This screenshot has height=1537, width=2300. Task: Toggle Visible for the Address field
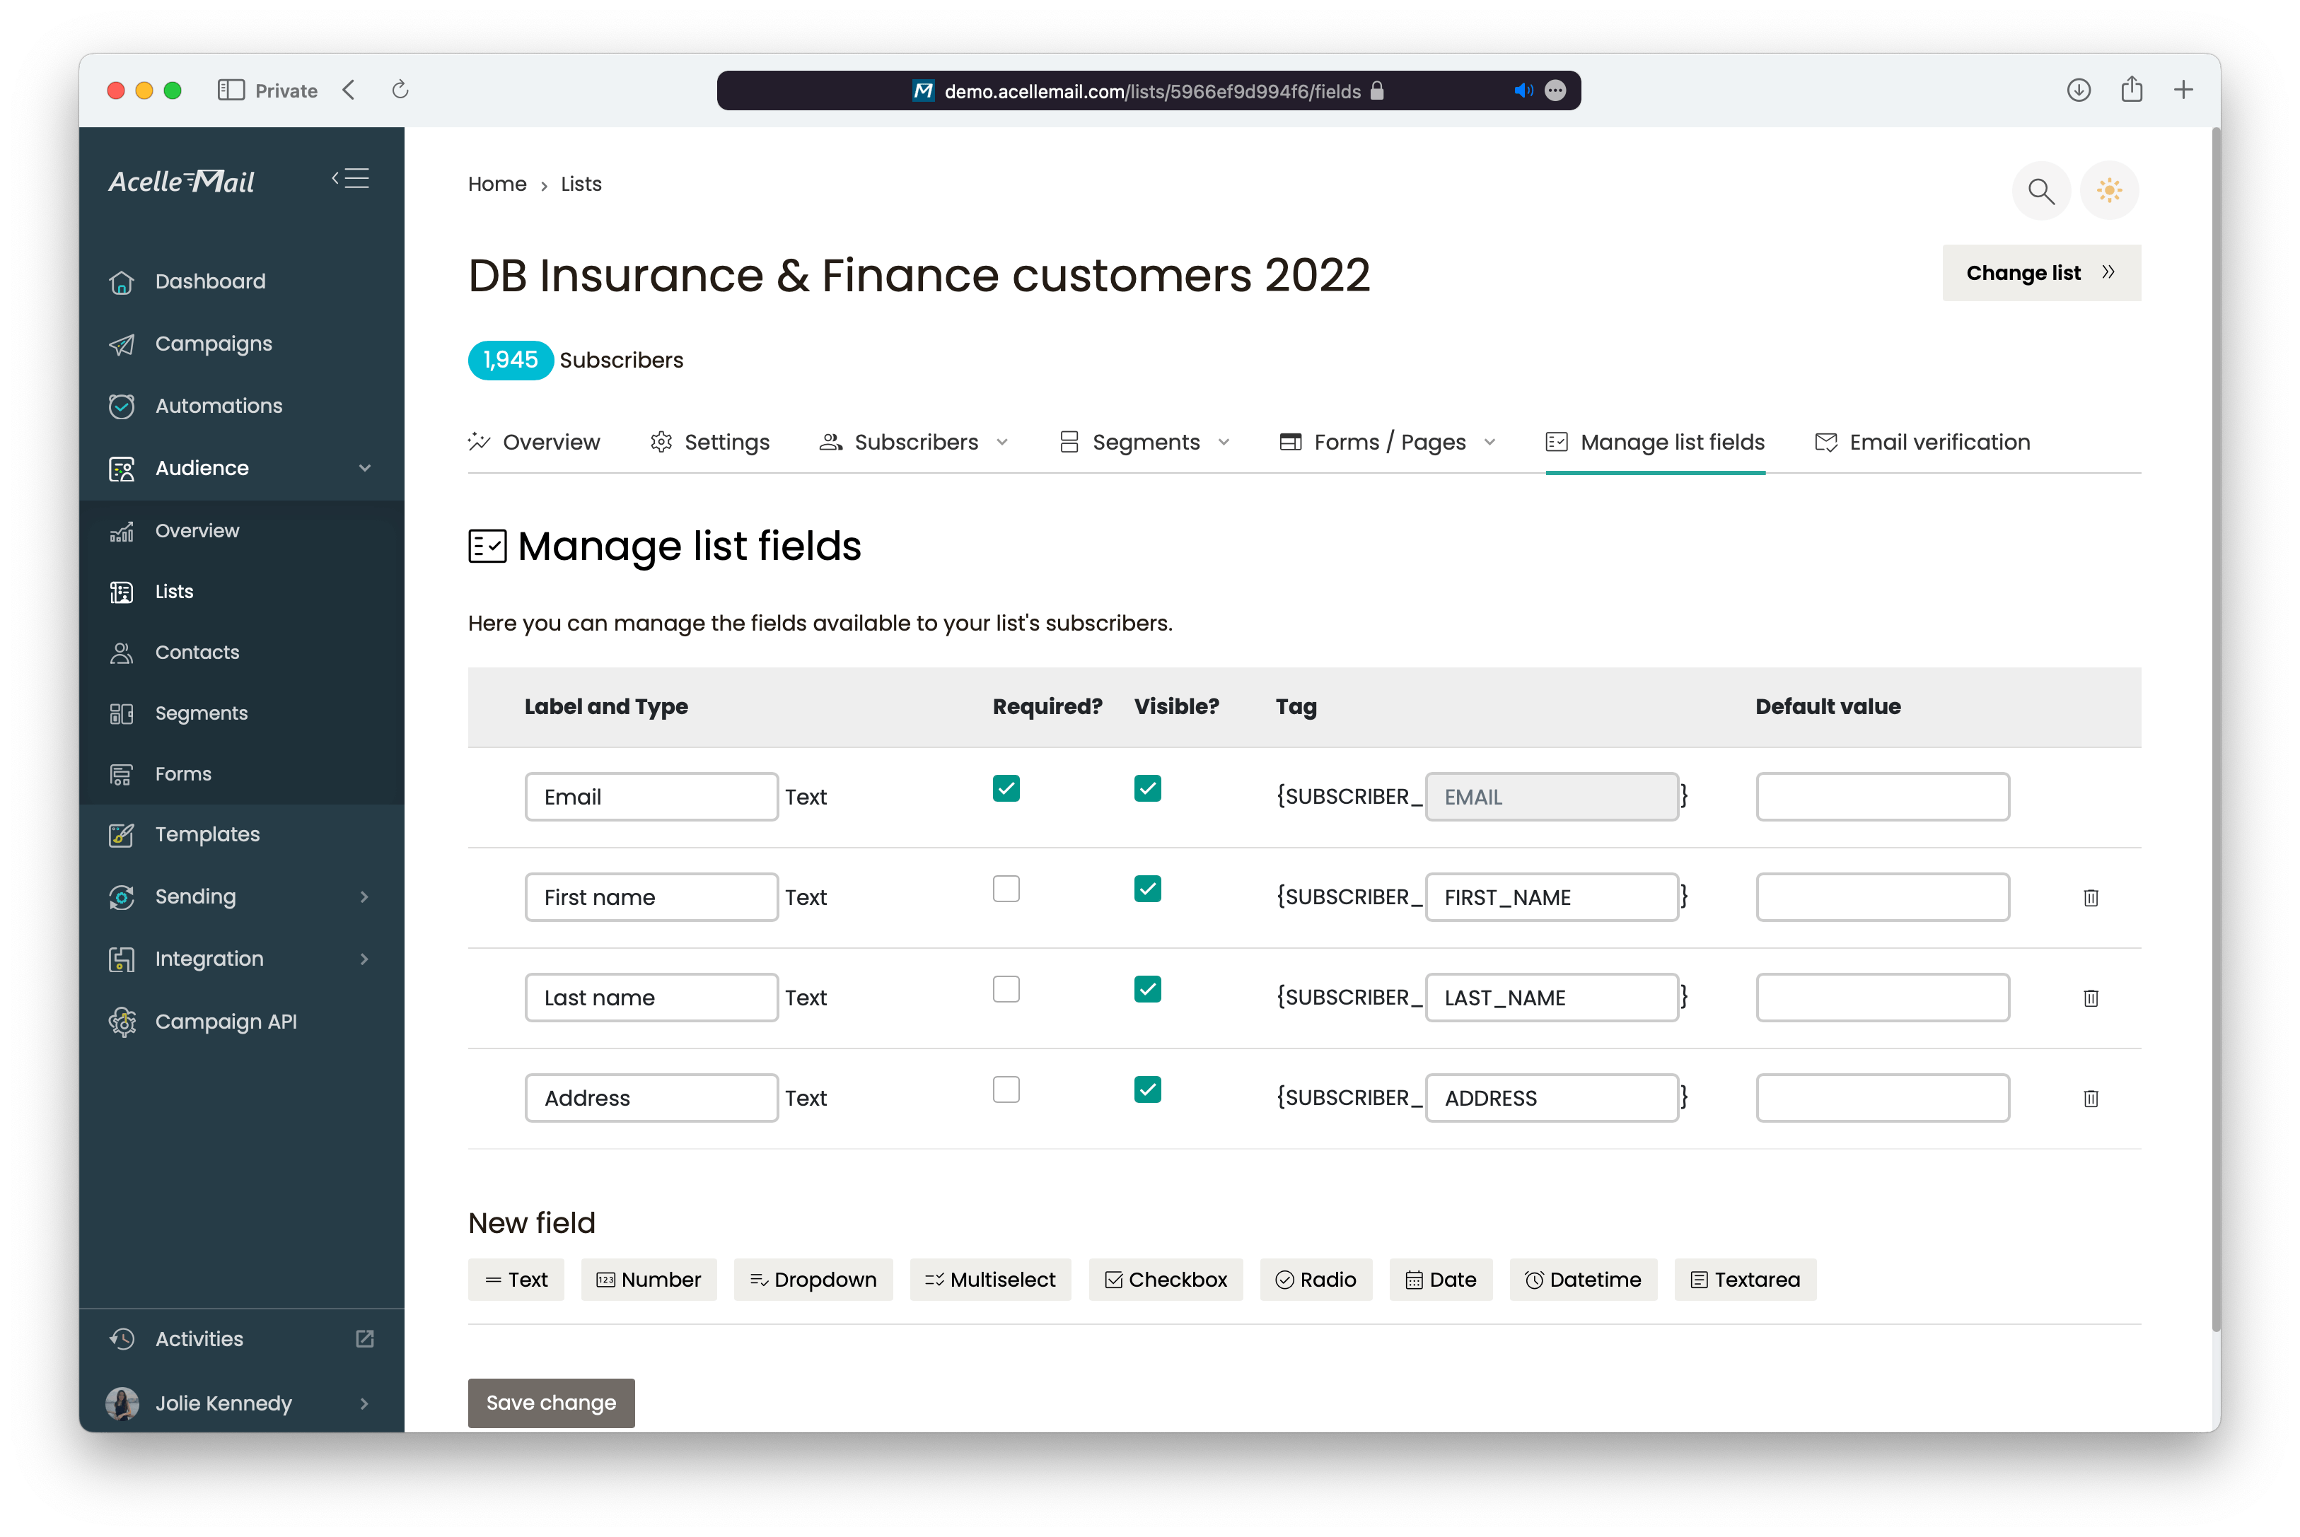1147,1090
